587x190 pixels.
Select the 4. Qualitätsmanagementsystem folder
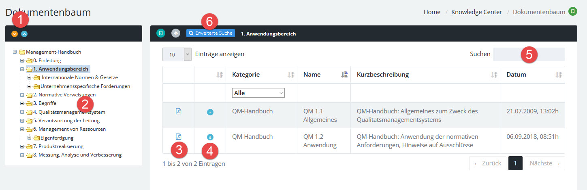tap(71, 112)
